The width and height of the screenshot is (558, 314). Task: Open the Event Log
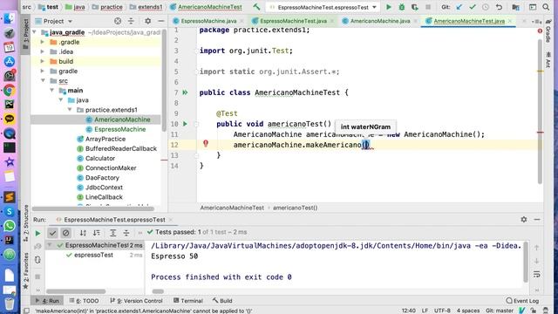point(522,301)
